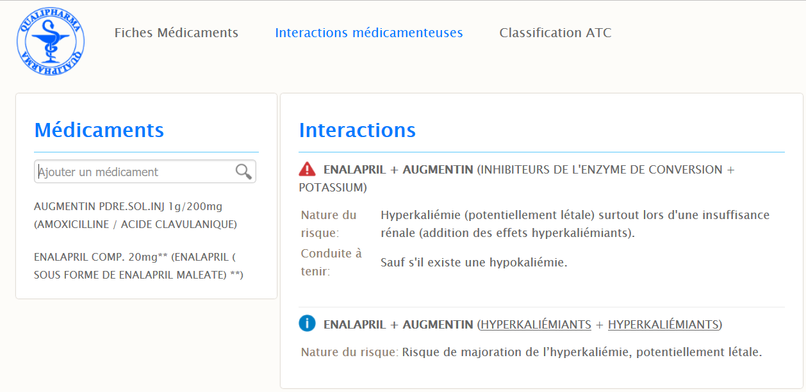806x392 pixels.
Task: Click the ENALAPRIL + AUGMENTIN title beside the warning icon
Action: 398,170
